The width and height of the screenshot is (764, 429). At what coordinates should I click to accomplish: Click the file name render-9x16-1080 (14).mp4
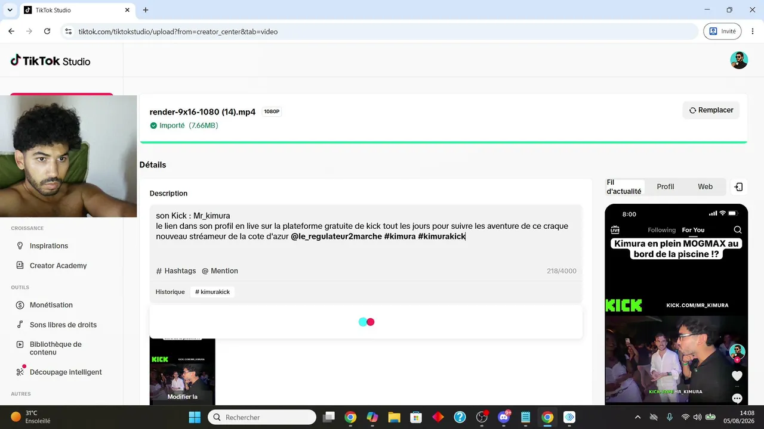point(202,111)
